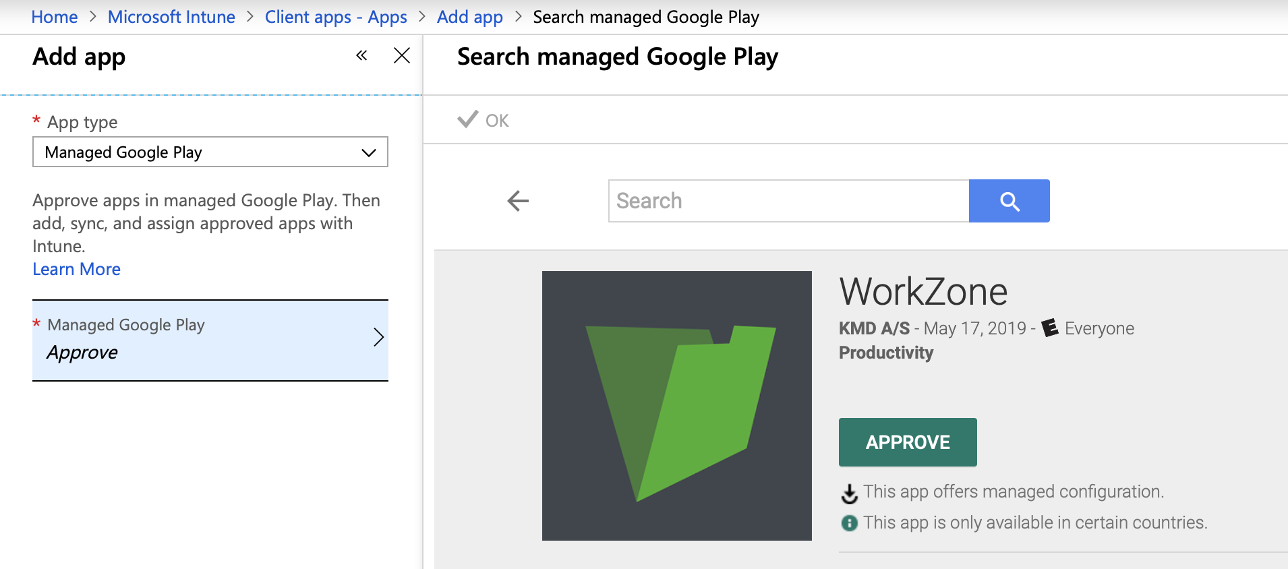Click the Search managed Google Play breadcrumb
Screen dimensions: 1288x569
tap(646, 17)
